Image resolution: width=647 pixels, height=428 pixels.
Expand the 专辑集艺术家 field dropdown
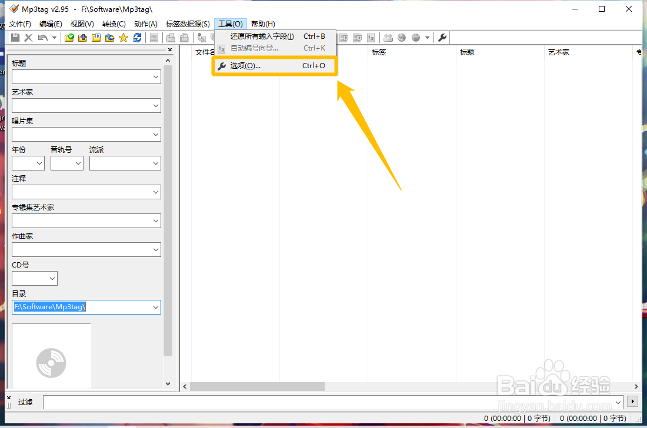tap(155, 221)
